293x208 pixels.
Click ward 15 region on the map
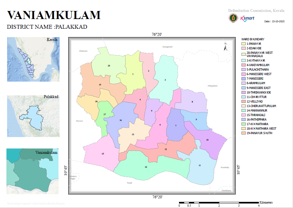click(x=103, y=154)
